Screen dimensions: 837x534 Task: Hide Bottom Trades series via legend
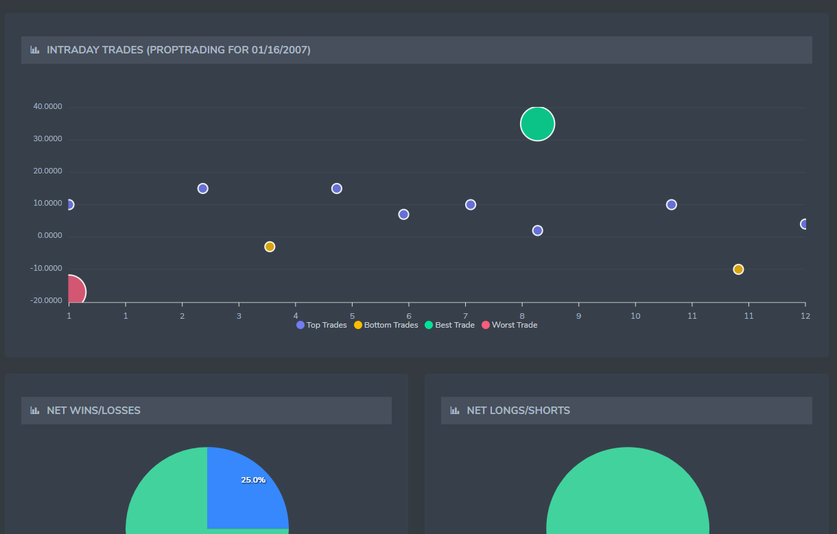(x=386, y=325)
